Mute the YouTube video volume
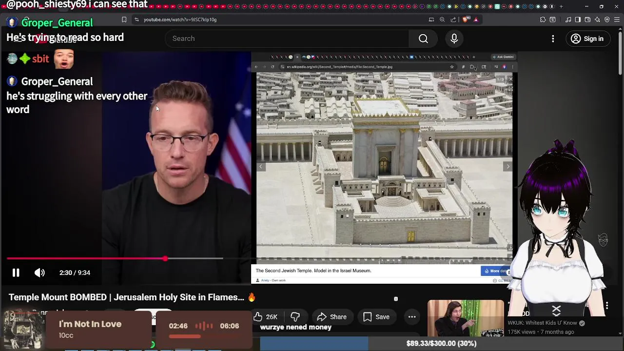This screenshot has height=351, width=624. 39,273
